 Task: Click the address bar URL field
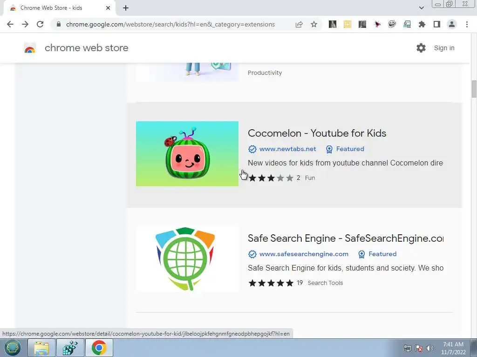click(170, 24)
